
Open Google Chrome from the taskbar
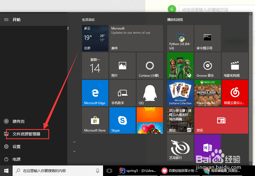[x=207, y=171]
